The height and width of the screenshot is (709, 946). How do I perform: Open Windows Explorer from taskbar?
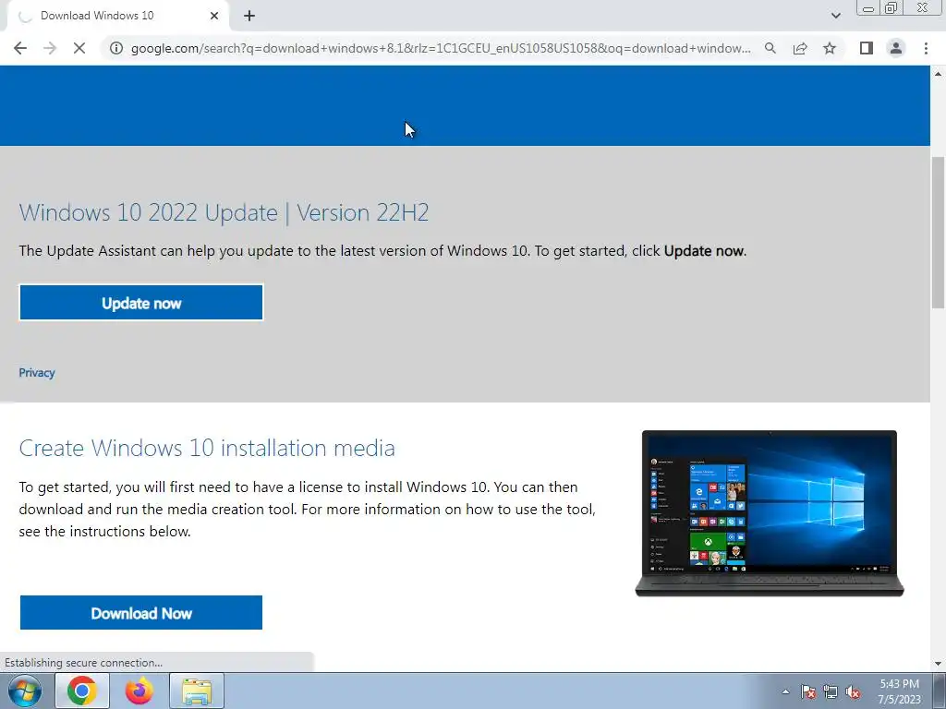[197, 691]
